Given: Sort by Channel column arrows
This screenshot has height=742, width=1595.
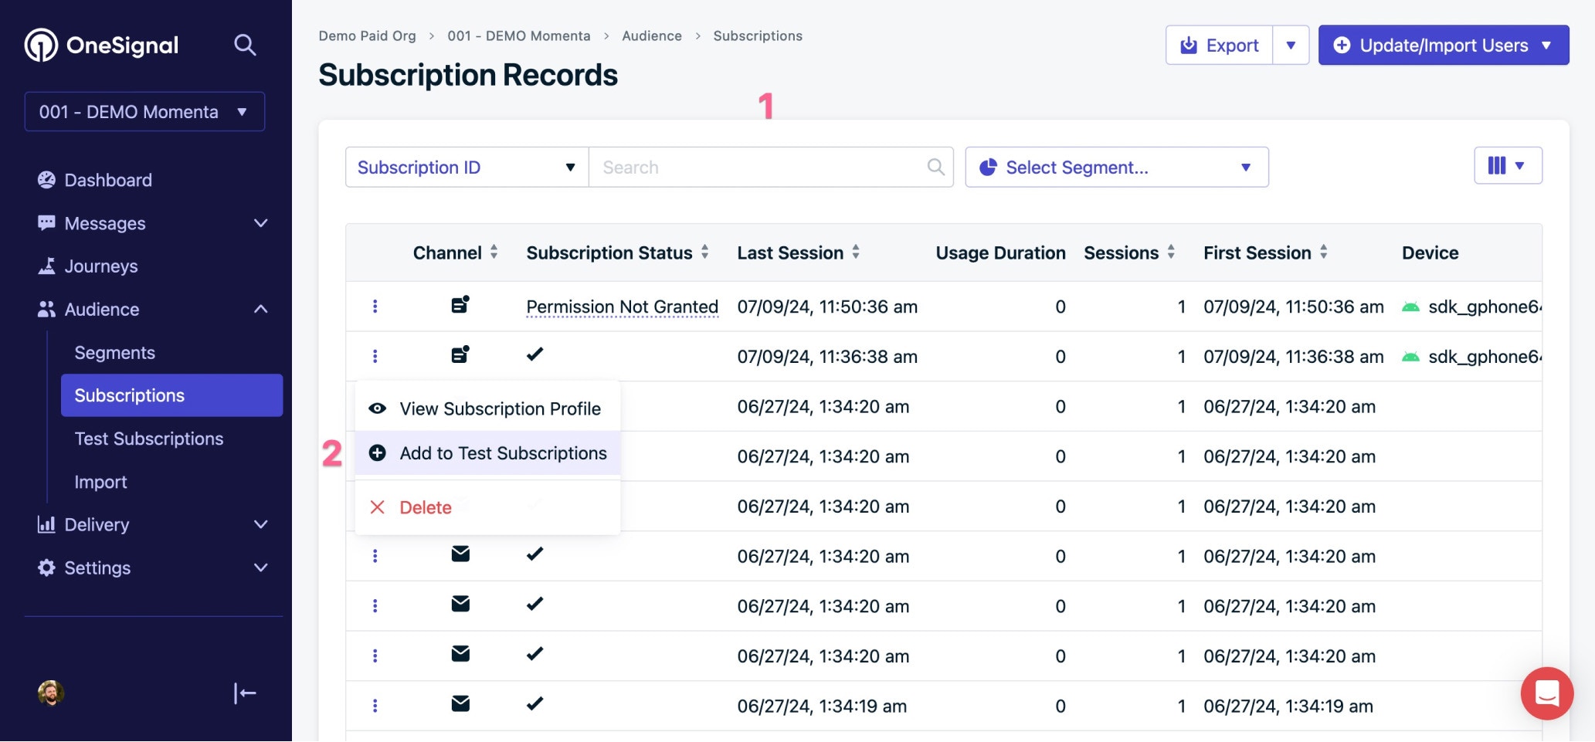Looking at the screenshot, I should tap(494, 252).
